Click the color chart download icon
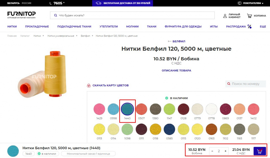Image resolution: width=270 pixels, height=158 pixels. coord(89,85)
